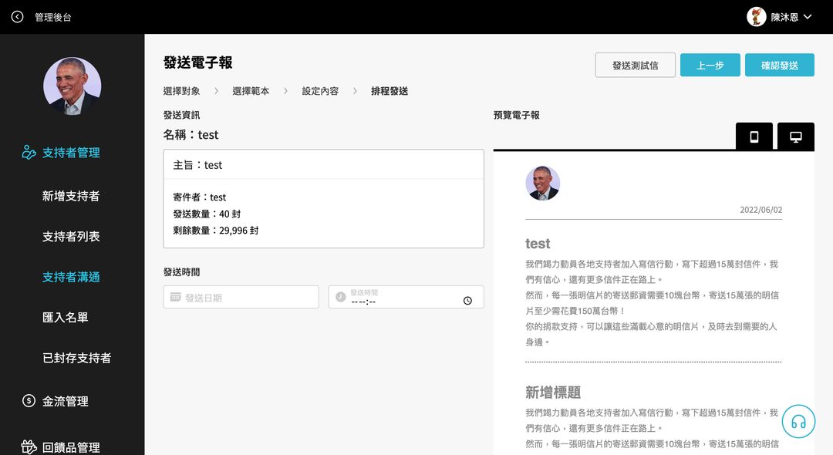Open the 發送日期 date picker field
The width and height of the screenshot is (833, 455).
coord(241,298)
